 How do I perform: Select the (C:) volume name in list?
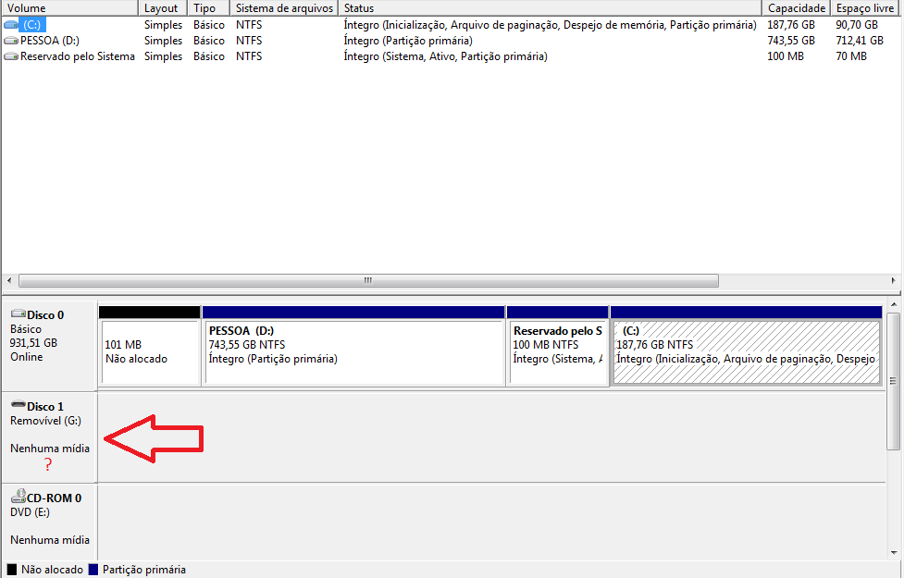[x=31, y=25]
